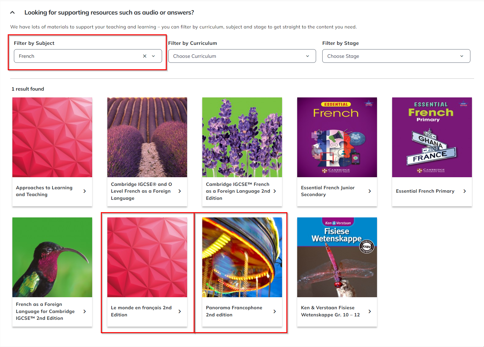This screenshot has width=484, height=347.
Task: Open French as a Foreign Language arrow
Action: click(85, 311)
